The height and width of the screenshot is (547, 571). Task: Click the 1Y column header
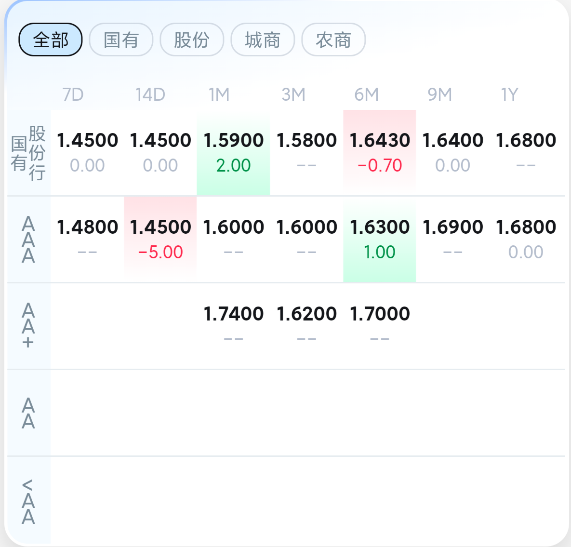click(x=509, y=94)
